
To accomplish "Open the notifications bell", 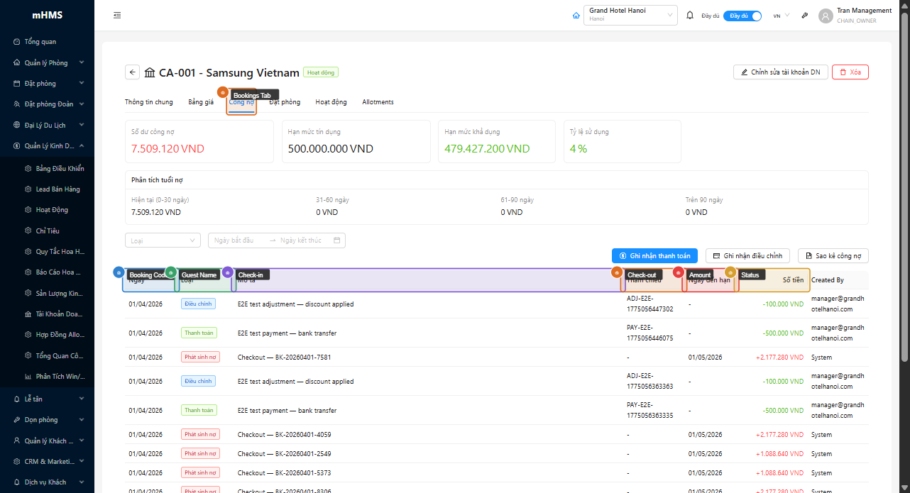I will pos(690,16).
